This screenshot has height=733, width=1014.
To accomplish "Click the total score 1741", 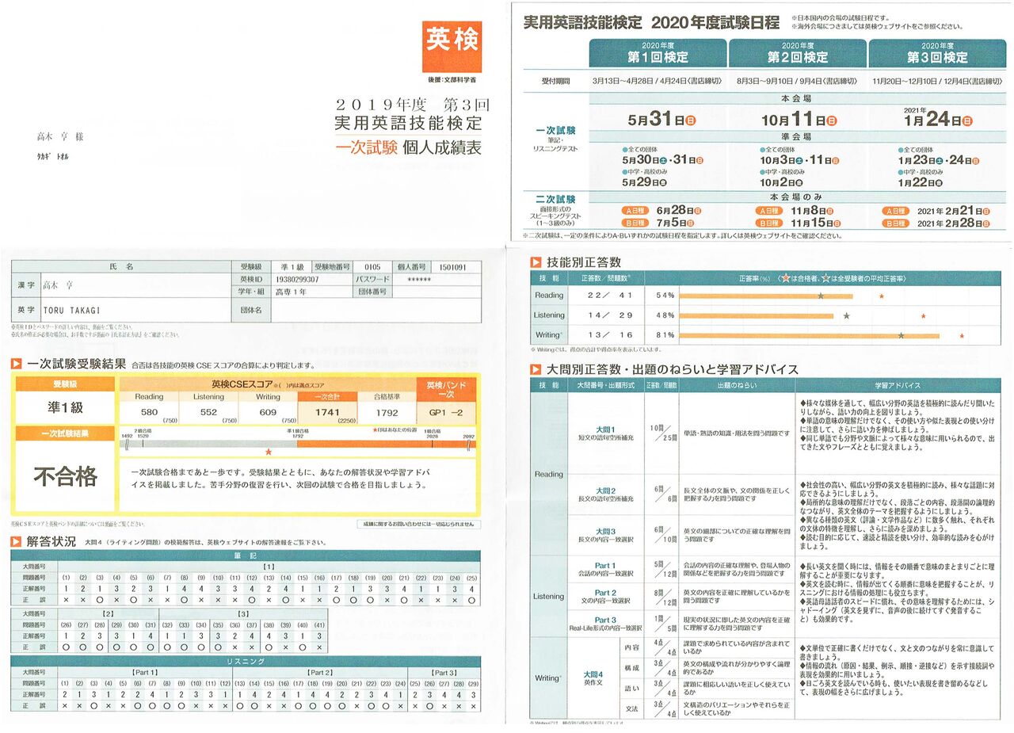I will 327,412.
